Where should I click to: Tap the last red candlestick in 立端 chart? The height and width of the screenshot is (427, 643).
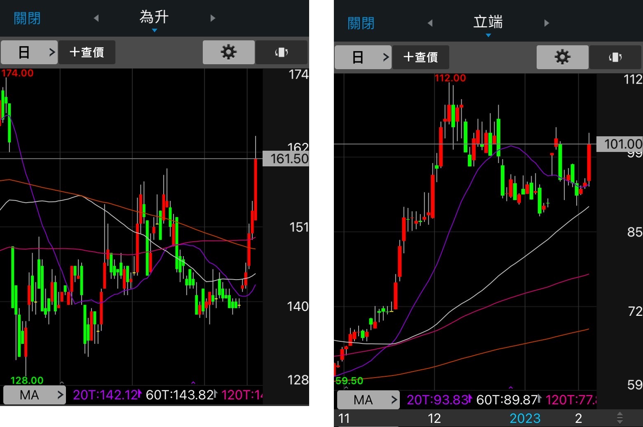click(589, 162)
